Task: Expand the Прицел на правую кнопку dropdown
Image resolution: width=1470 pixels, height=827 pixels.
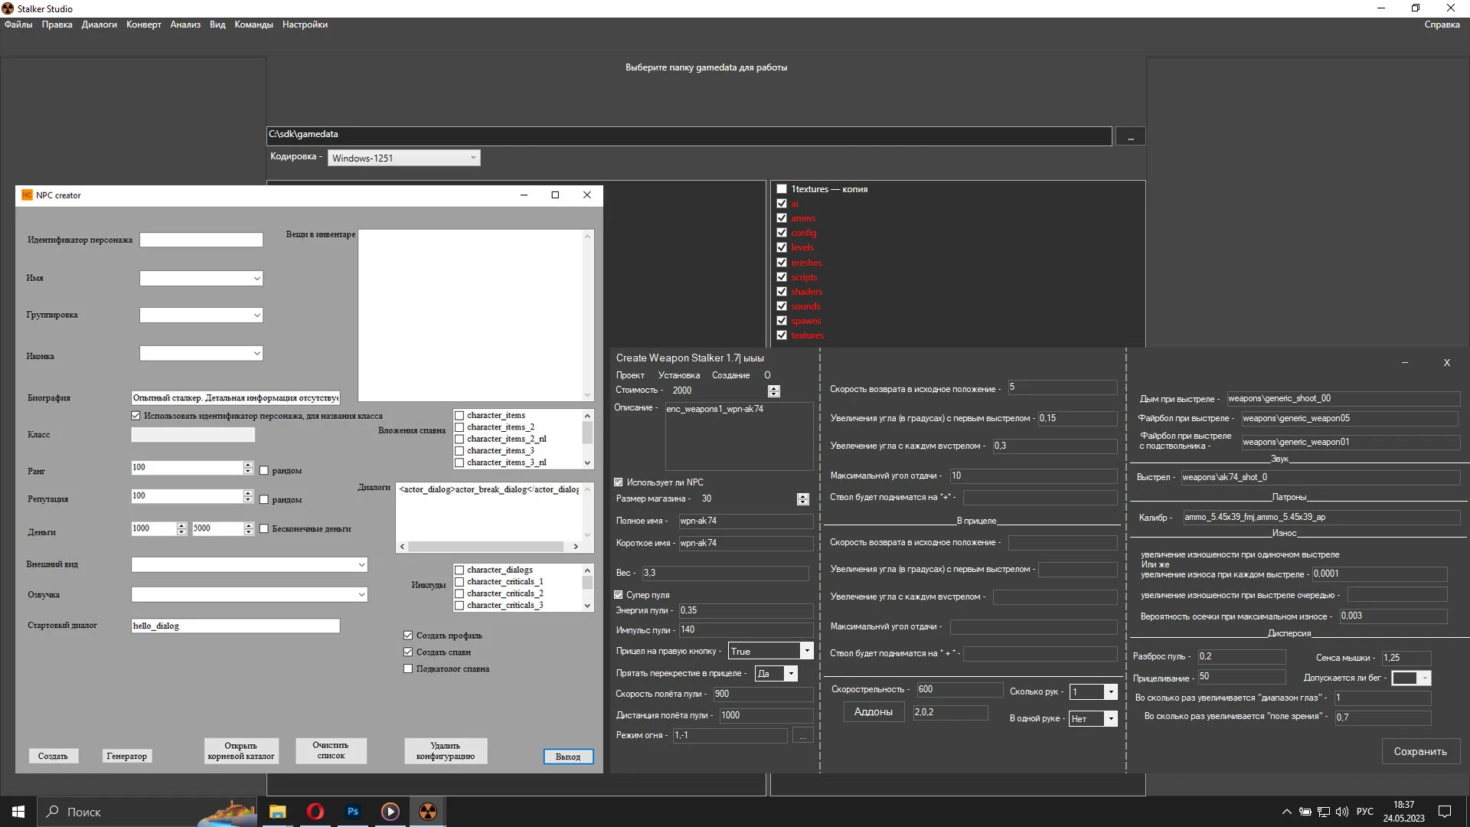Action: click(x=805, y=651)
